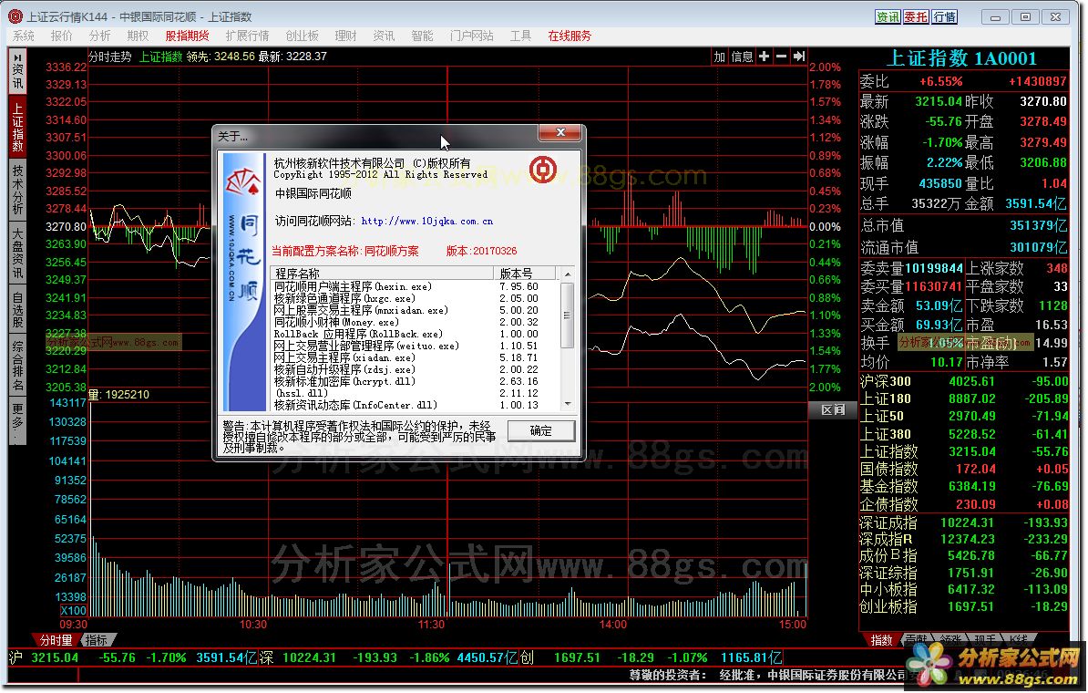Click the program list scrollbar thumb
The width and height of the screenshot is (1088, 693).
pos(568,315)
